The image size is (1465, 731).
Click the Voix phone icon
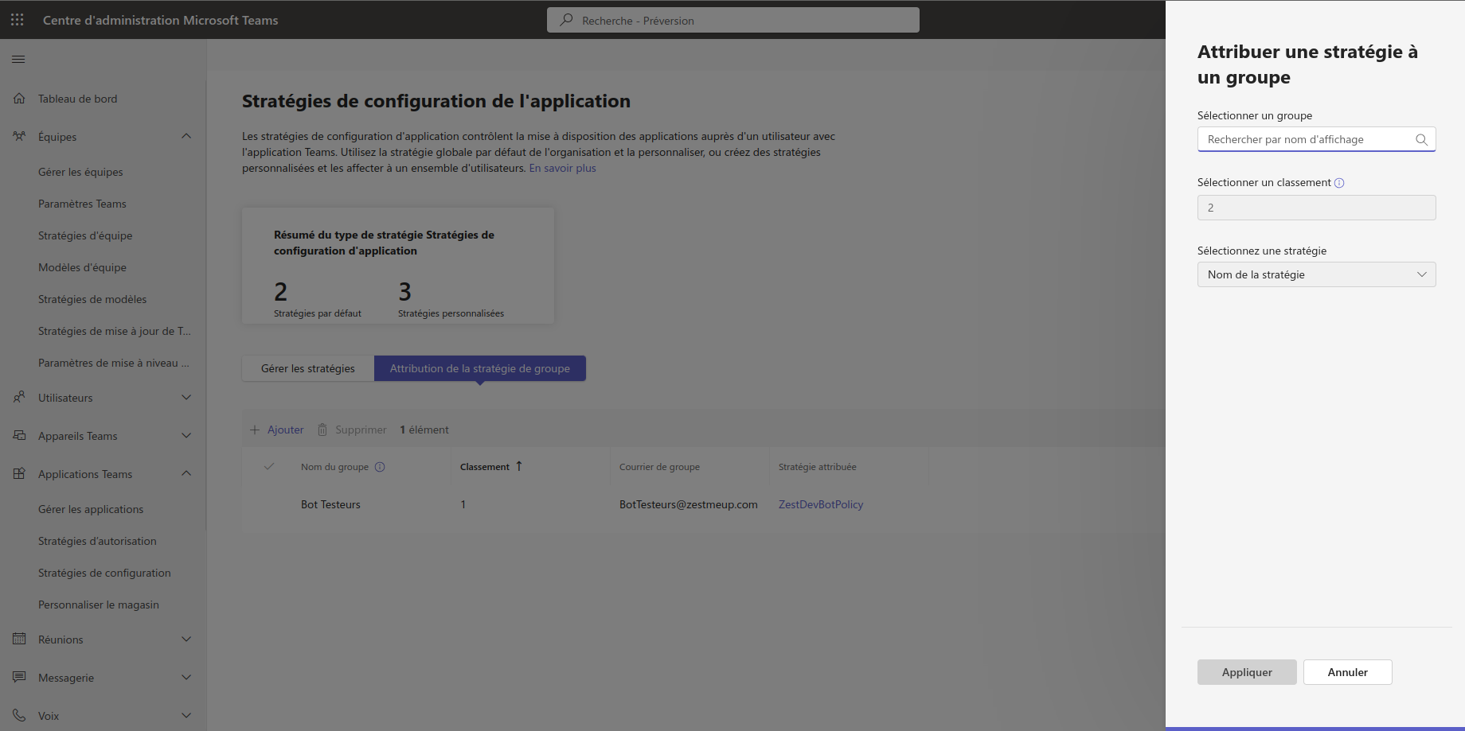19,715
